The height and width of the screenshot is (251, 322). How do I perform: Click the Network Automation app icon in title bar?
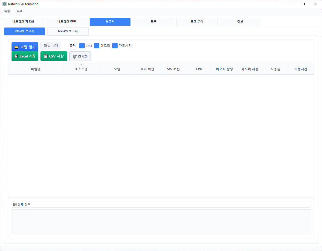(x=5, y=4)
